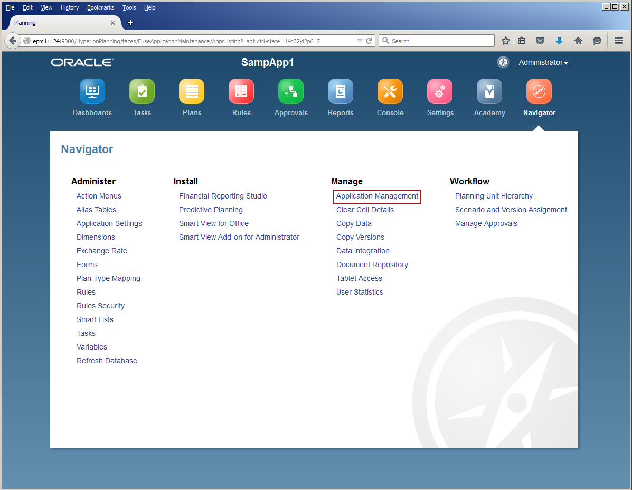Open Clear Cell Details link
Viewport: 632px width, 490px height.
click(365, 210)
